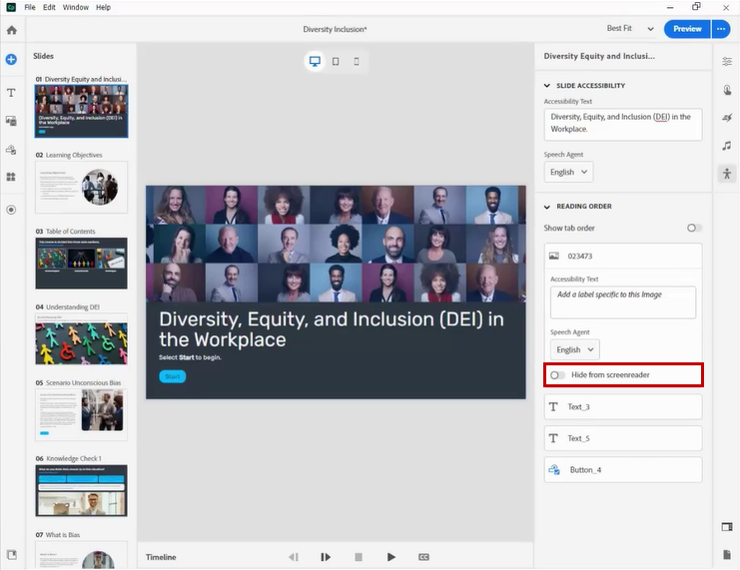This screenshot has width=740, height=570.
Task: Open the notes page icon at bottom right
Action: [x=727, y=555]
